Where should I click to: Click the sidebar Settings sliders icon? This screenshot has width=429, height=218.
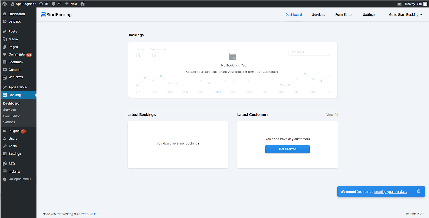pos(5,154)
